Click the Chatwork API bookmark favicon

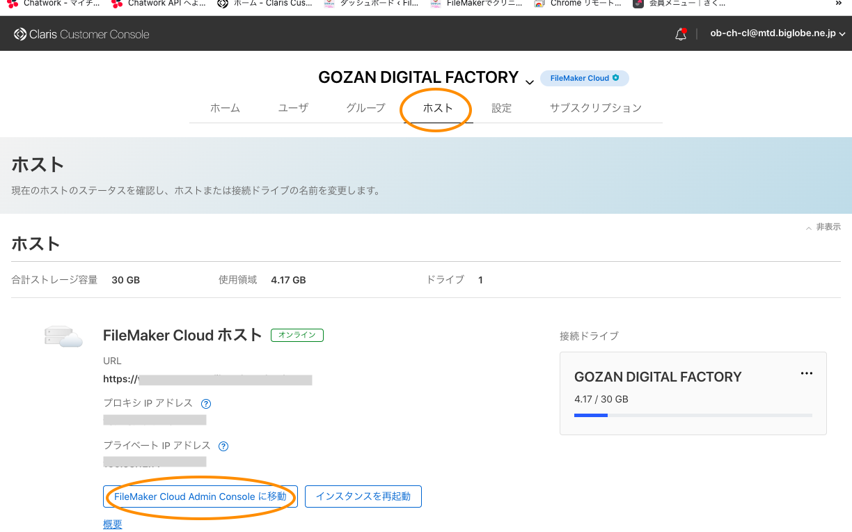[x=118, y=3]
